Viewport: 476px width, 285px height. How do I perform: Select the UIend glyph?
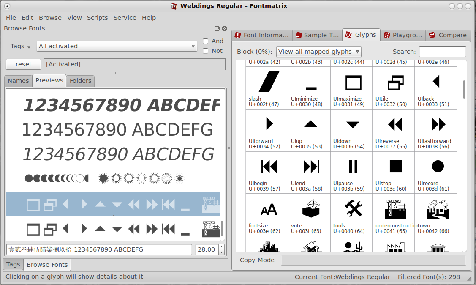tap(309, 173)
